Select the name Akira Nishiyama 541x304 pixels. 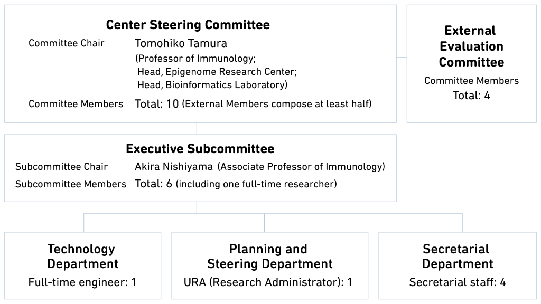[173, 167]
